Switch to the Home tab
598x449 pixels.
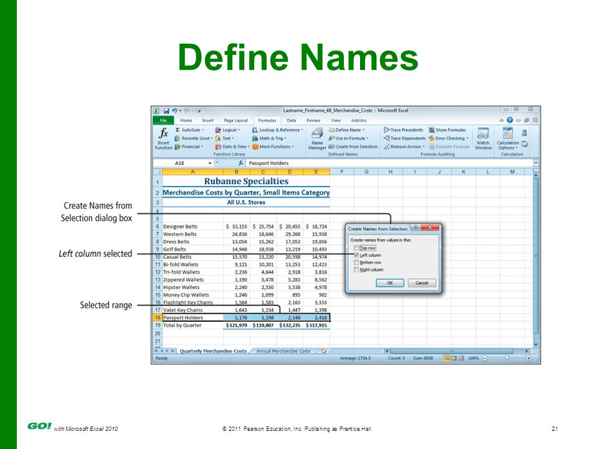[x=186, y=120]
